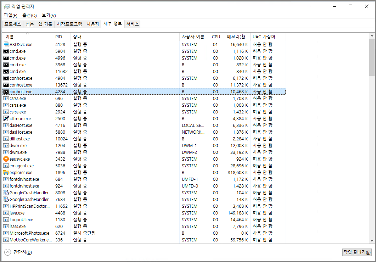Click the conhost.exe icon with PID 13672
The height and width of the screenshot is (262, 376).
pyautogui.click(x=6, y=85)
